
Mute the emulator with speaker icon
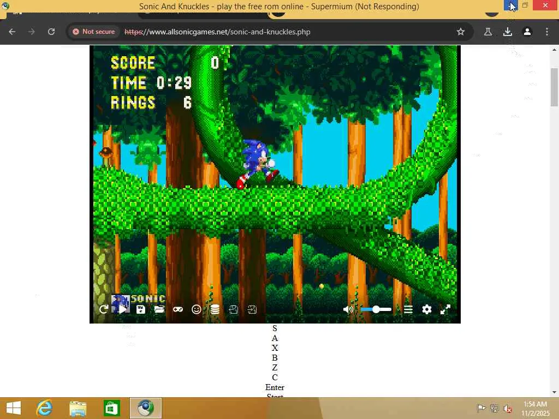pos(348,310)
